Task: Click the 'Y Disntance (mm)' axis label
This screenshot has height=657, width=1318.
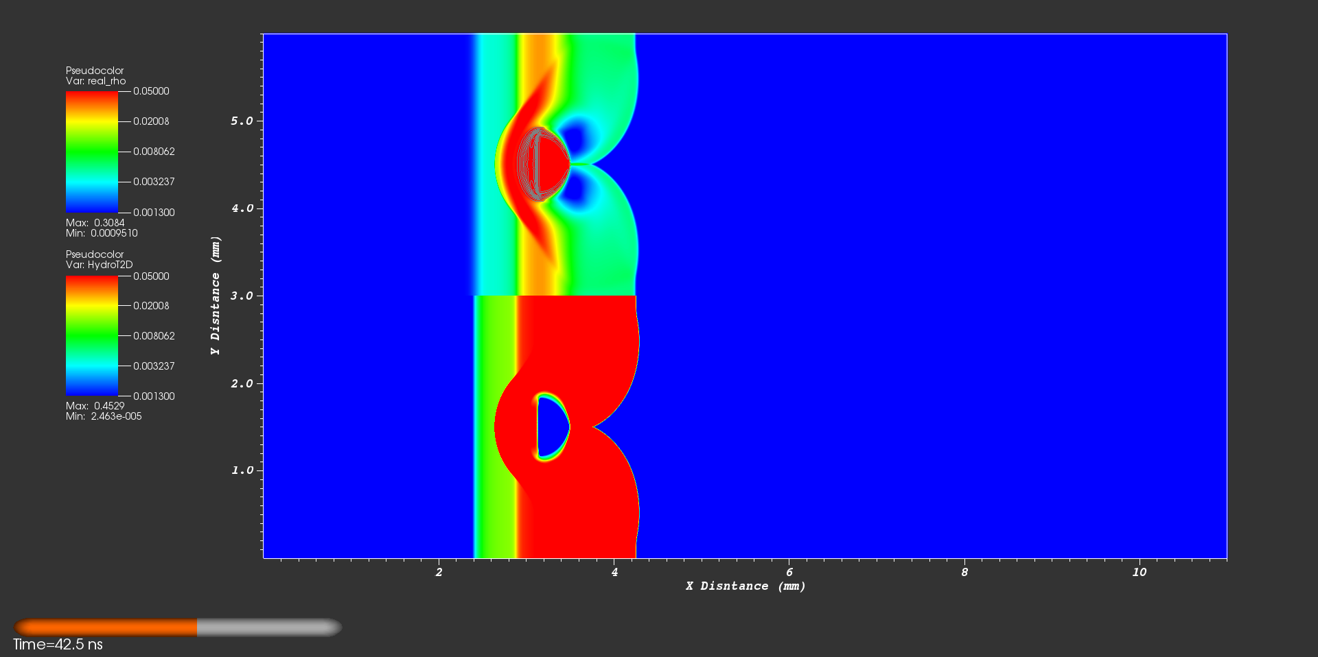Action: 216,296
